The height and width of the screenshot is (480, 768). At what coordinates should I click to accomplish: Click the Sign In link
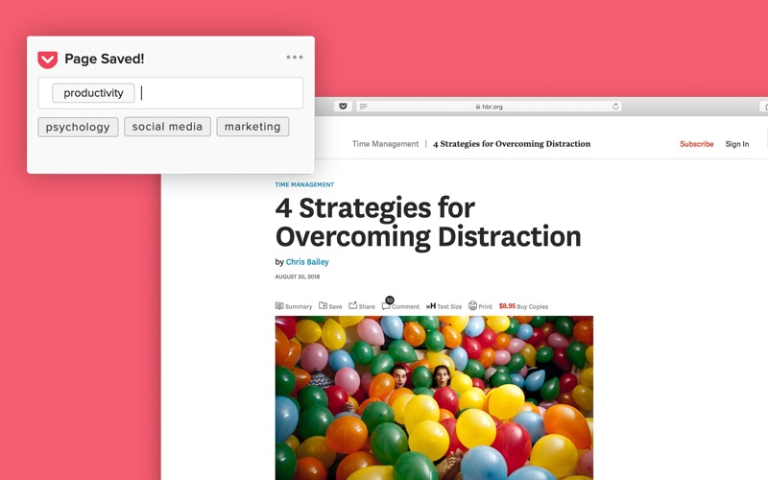tap(737, 144)
